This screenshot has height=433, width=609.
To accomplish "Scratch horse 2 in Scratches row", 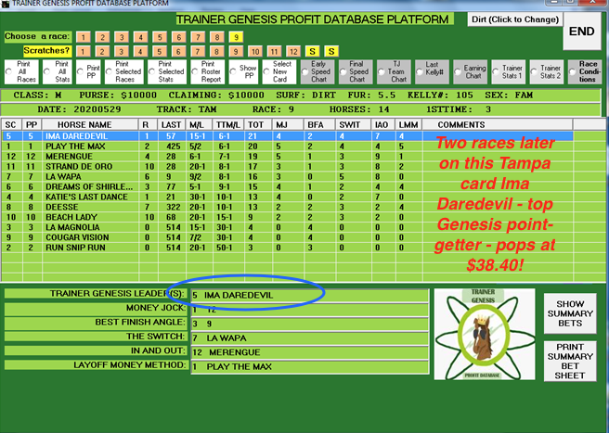I will tap(102, 52).
